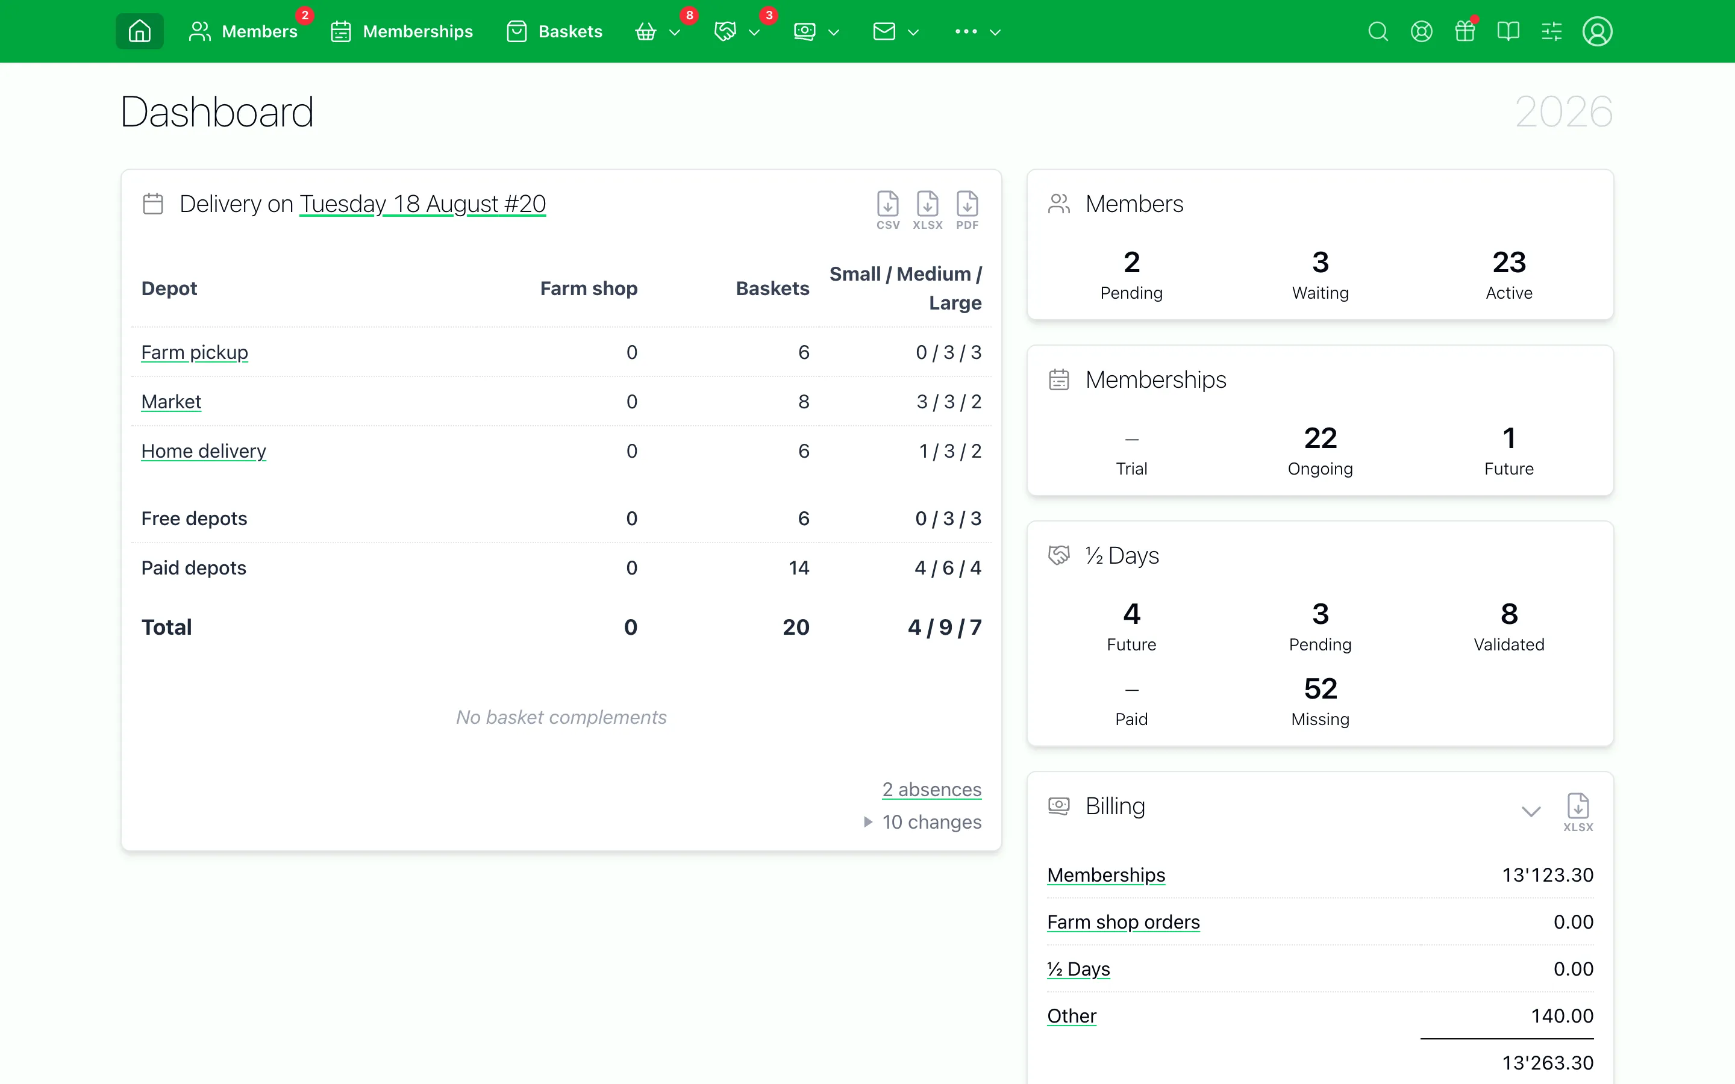Image resolution: width=1735 pixels, height=1084 pixels.
Task: Click the delivery calendar icon
Action: [152, 204]
